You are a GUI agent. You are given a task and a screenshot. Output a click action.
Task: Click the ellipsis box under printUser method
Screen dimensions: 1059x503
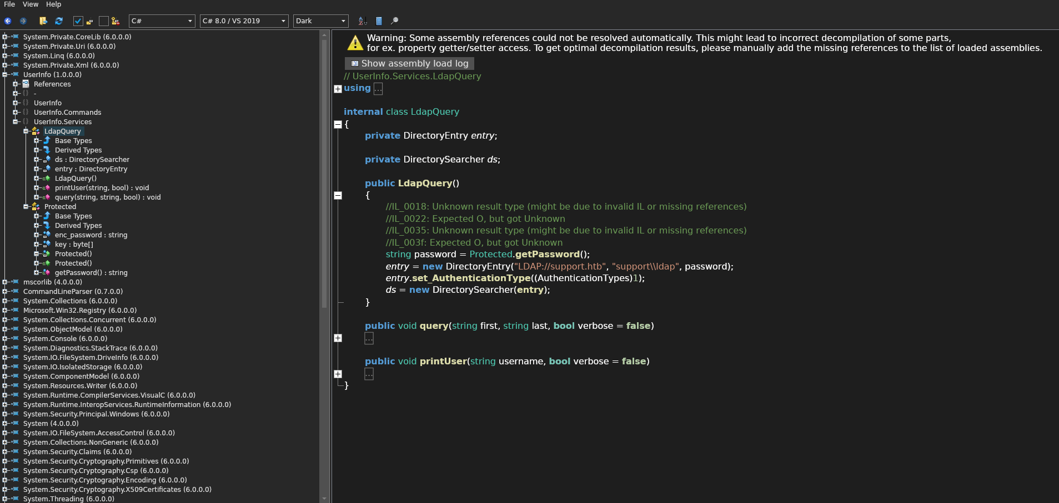[x=369, y=374]
